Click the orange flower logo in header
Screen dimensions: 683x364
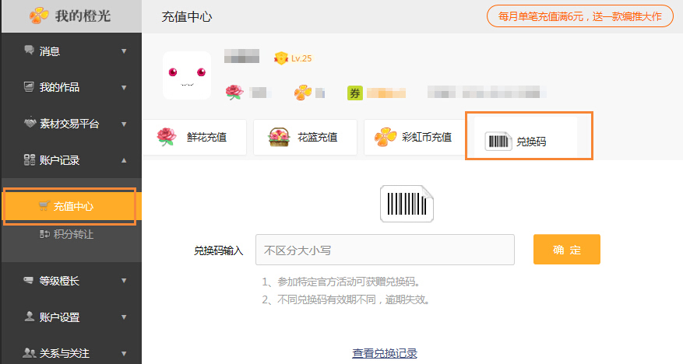[40, 16]
